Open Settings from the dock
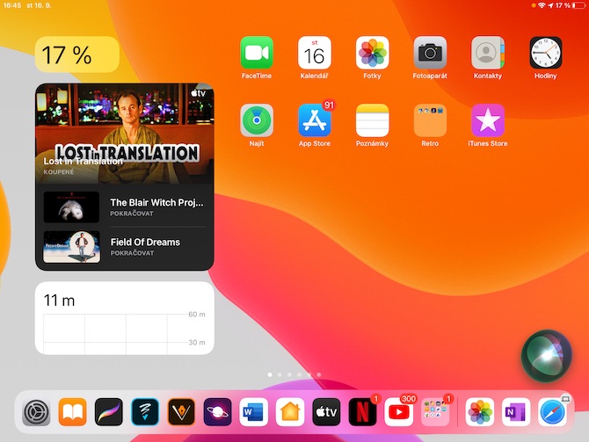The width and height of the screenshot is (589, 442). pyautogui.click(x=36, y=412)
